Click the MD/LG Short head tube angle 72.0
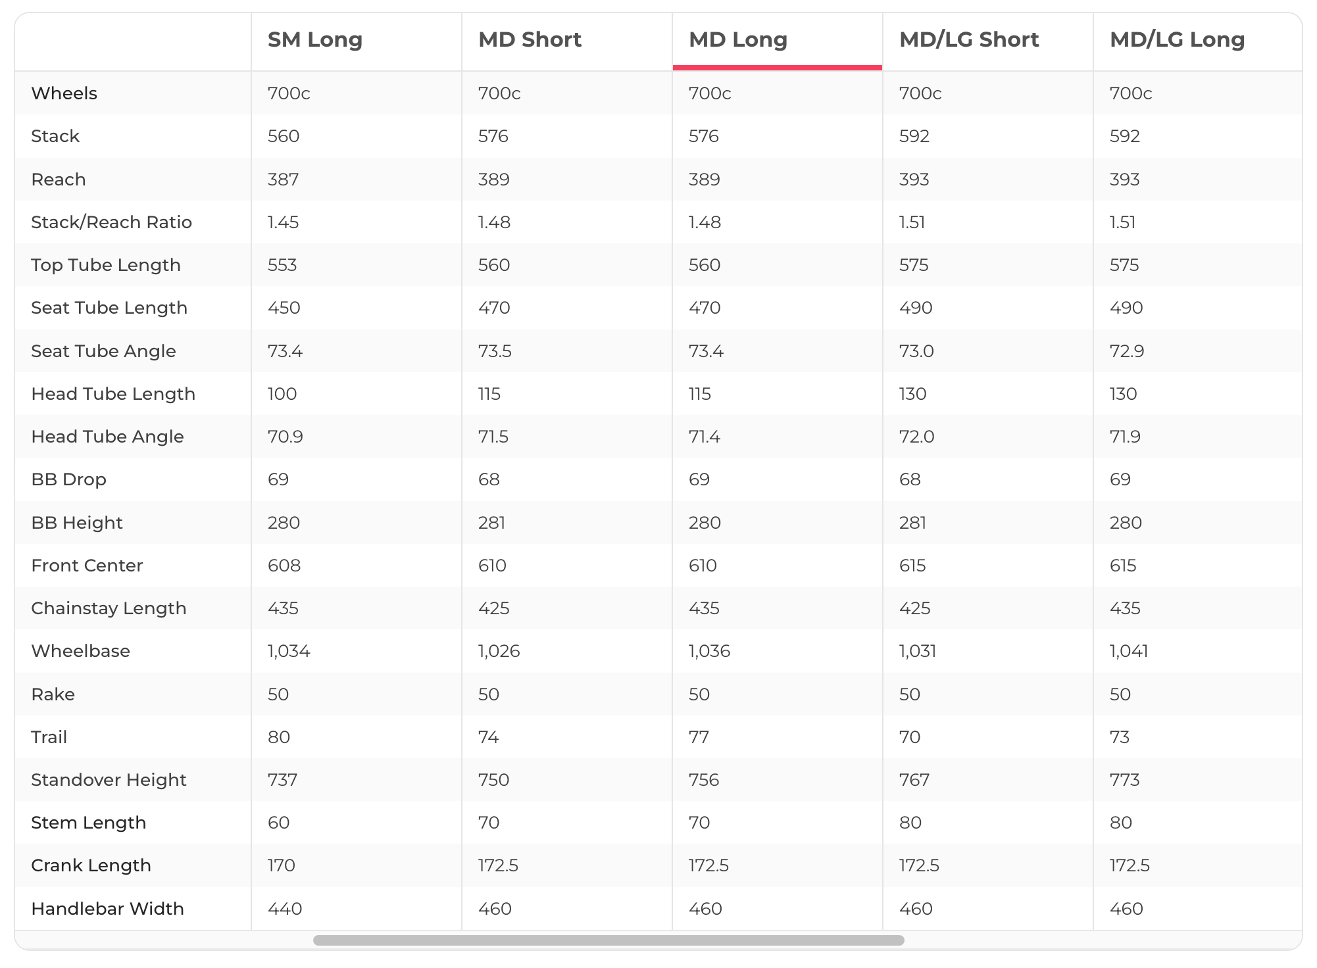 (x=916, y=437)
